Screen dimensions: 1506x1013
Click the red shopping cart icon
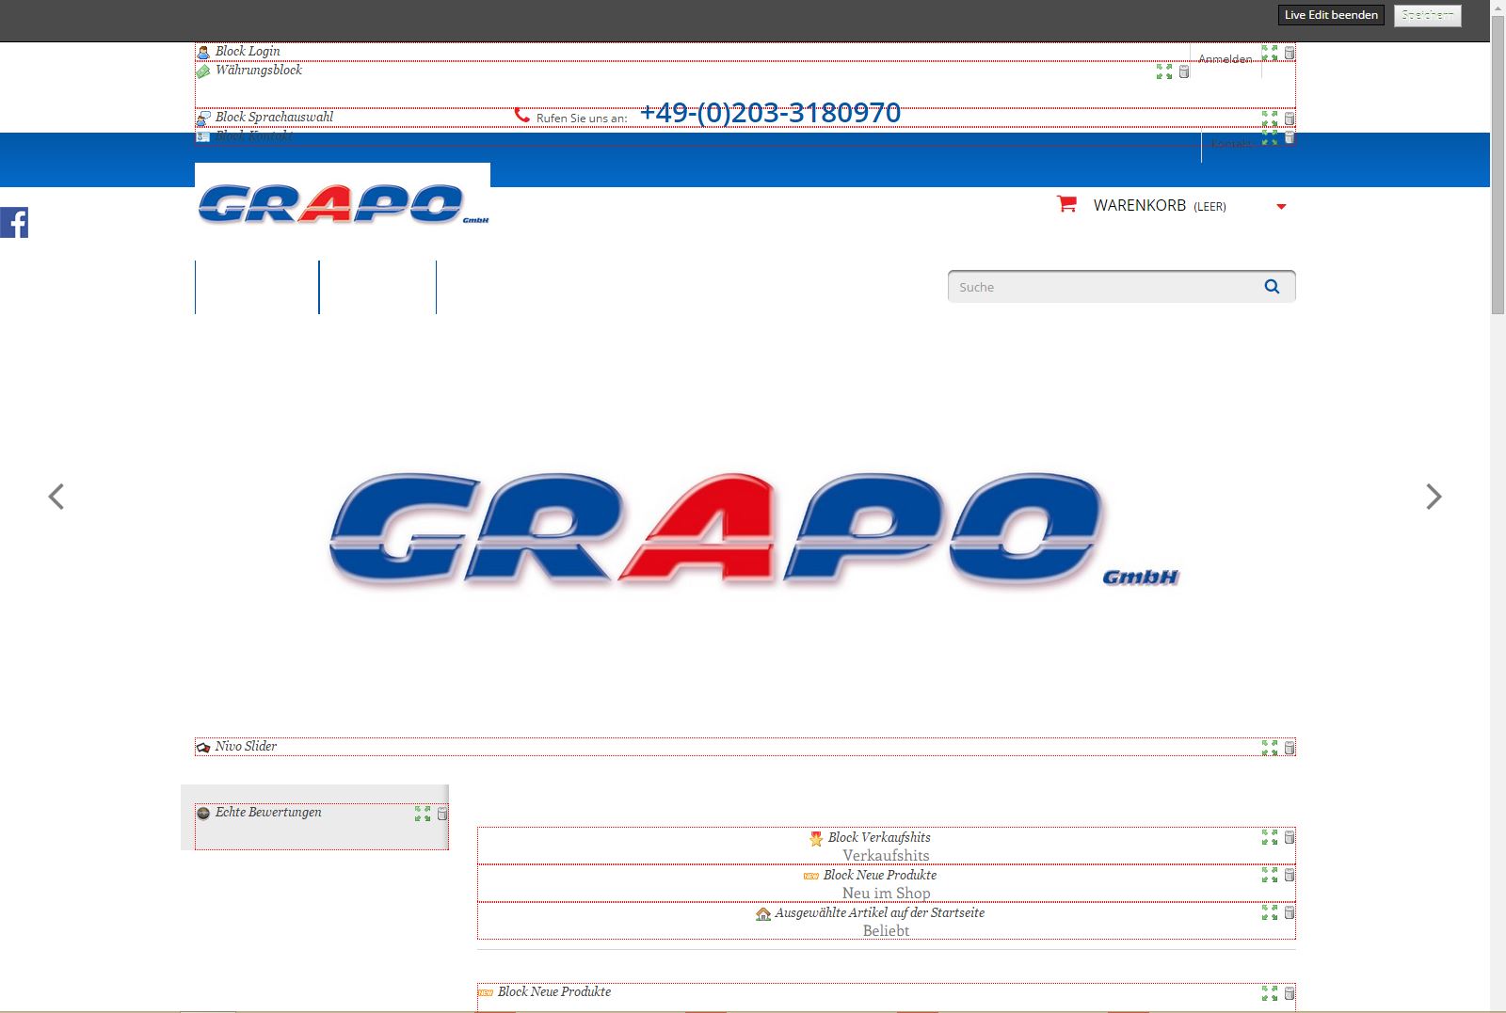[1066, 204]
